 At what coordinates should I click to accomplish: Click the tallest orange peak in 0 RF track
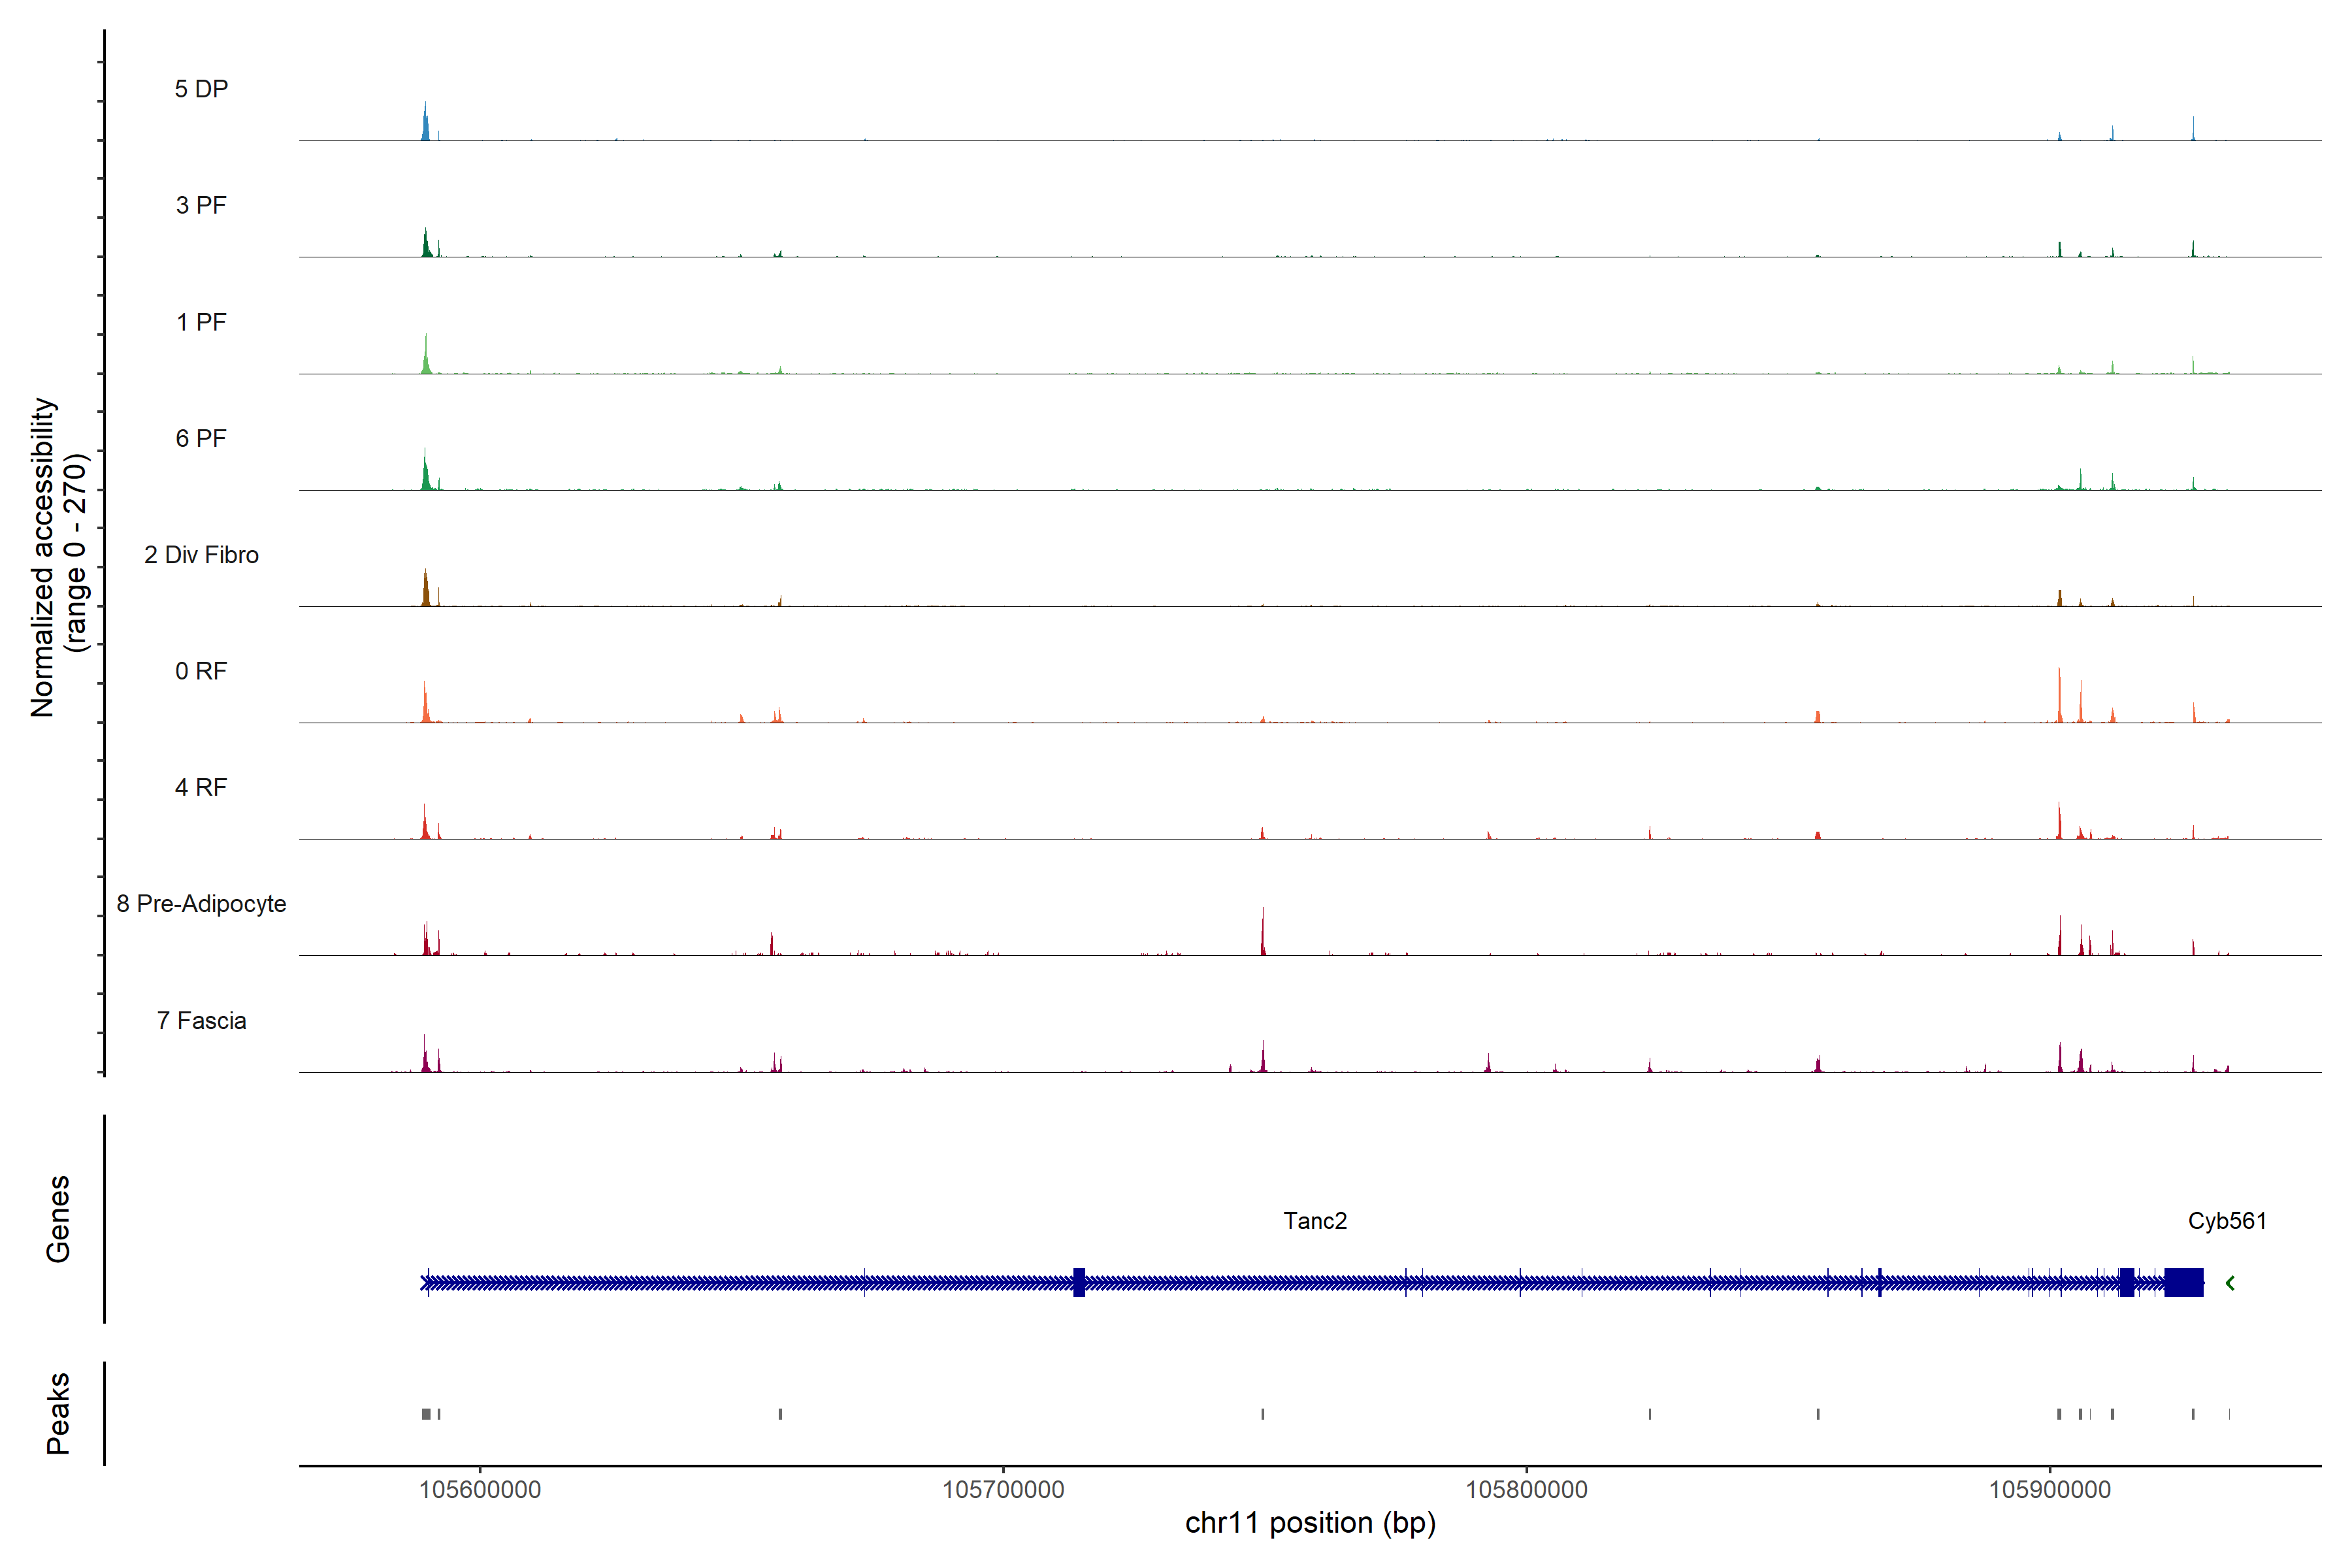[x=2059, y=698]
